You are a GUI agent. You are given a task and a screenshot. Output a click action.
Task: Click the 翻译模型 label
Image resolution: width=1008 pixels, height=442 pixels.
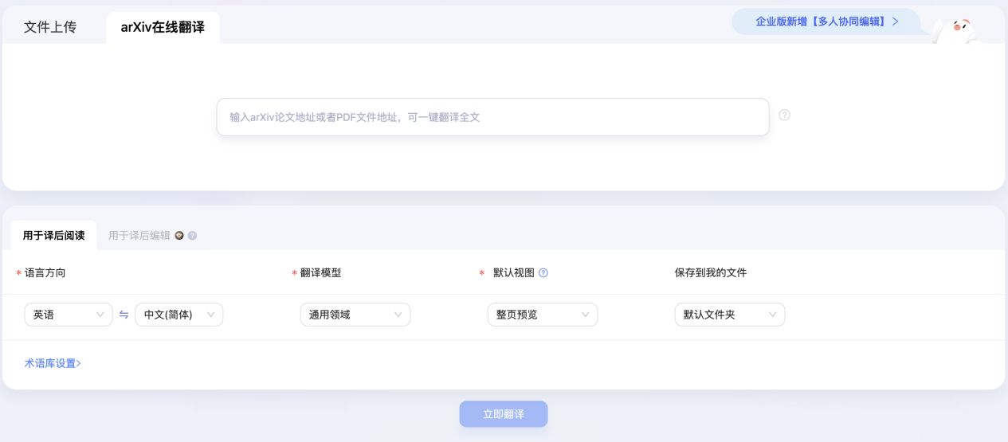coord(321,272)
